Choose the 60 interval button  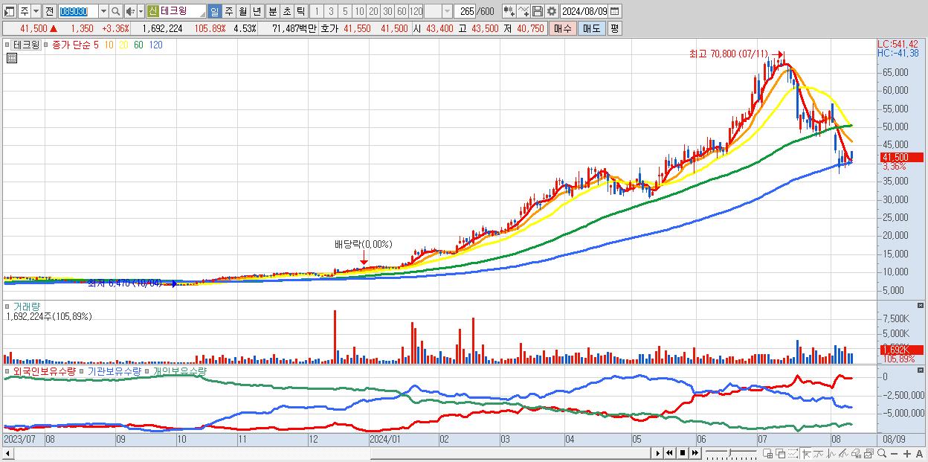coord(402,11)
